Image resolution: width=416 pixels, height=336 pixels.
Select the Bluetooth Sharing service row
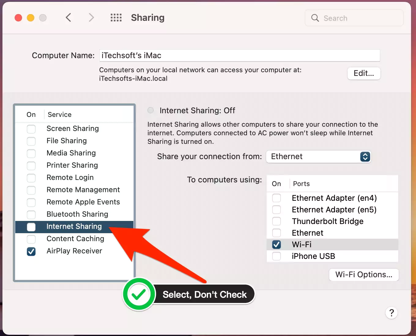(74, 215)
